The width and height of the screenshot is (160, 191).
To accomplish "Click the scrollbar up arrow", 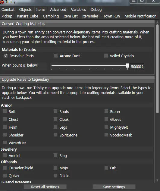I will pos(157,22).
